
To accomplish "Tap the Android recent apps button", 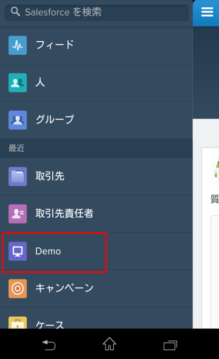I will 170,345.
